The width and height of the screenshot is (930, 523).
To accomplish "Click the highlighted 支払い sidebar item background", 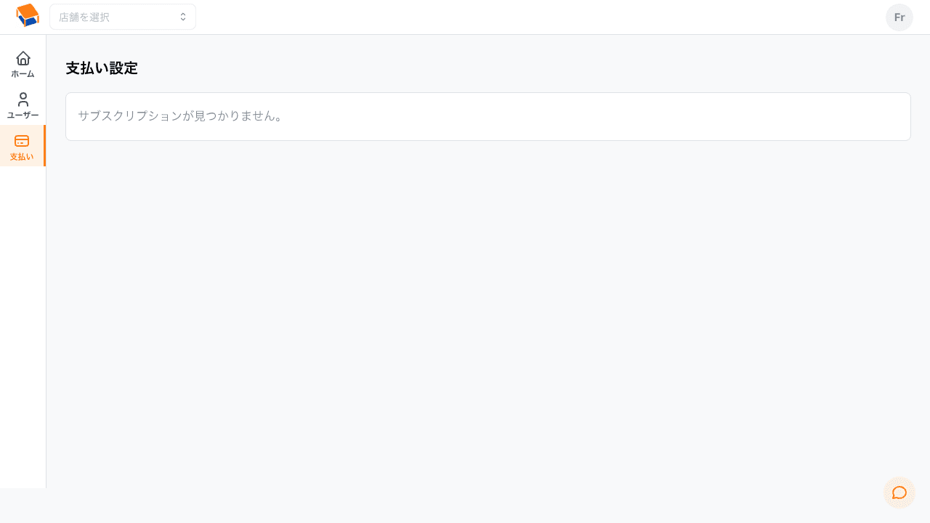I will pos(22,145).
